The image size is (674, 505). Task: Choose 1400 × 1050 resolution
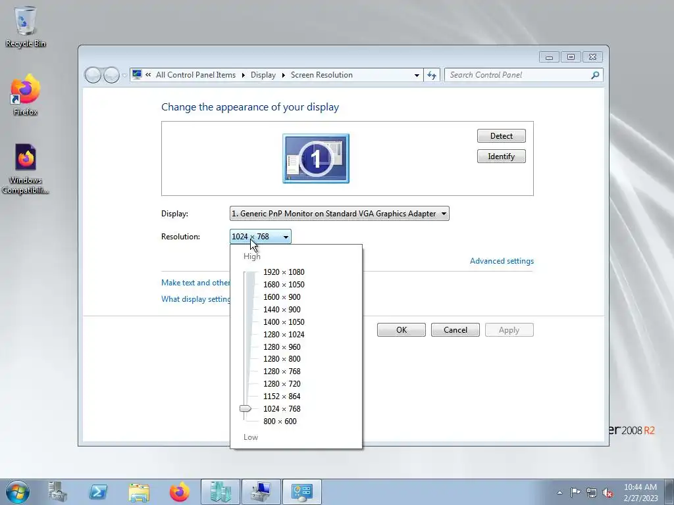(284, 322)
